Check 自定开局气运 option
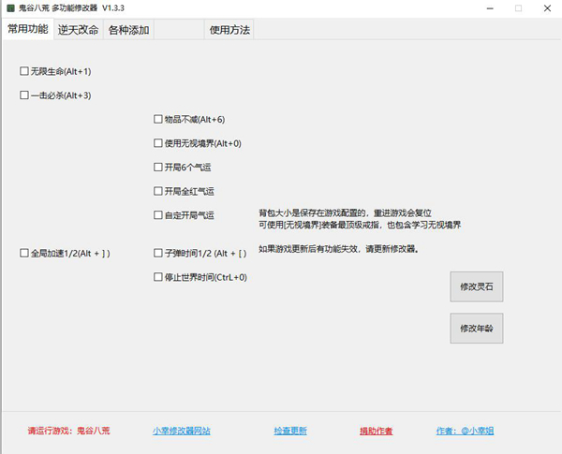Screen dimensions: 562x454 pyautogui.click(x=158, y=215)
